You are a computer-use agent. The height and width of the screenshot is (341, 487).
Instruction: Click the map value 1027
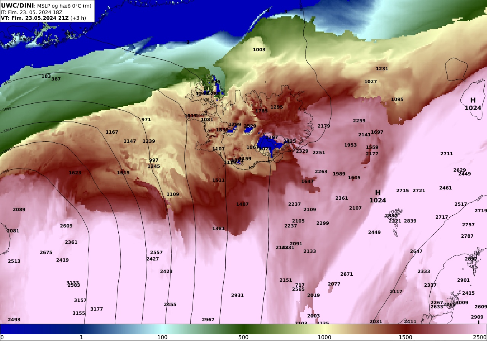click(371, 82)
